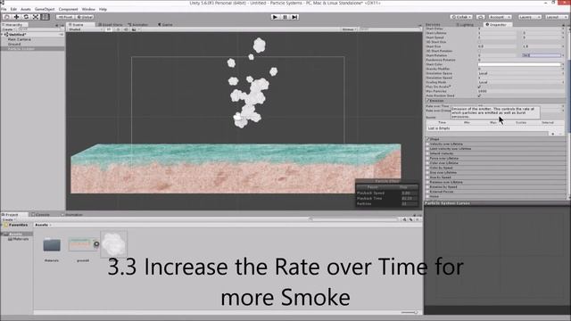Switch to the Animator tab
Image resolution: width=571 pixels, height=321 pixels.
(138, 25)
